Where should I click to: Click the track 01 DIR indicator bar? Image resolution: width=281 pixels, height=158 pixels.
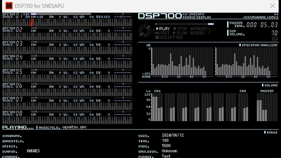coord(61,14)
